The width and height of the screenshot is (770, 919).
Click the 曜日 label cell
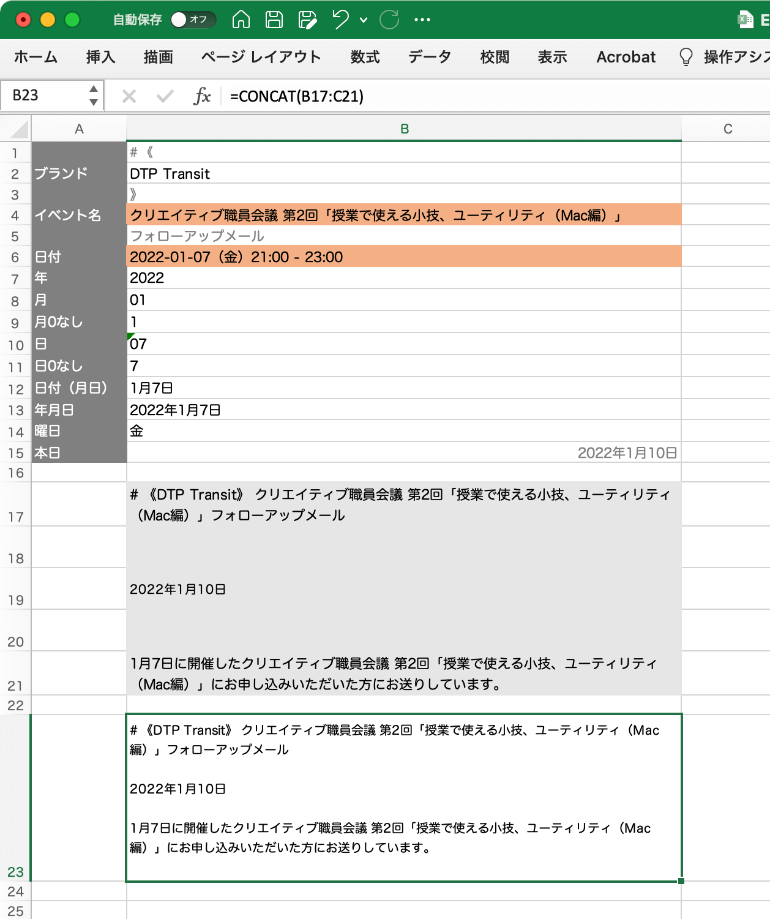tap(79, 430)
